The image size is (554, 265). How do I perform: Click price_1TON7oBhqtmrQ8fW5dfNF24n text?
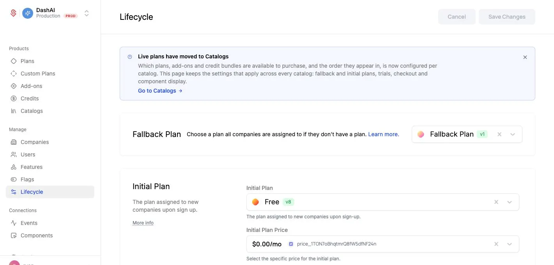336,244
